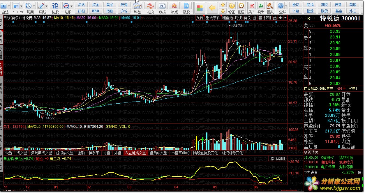
Task: Click the BBD button
Action: [x=95, y=11]
